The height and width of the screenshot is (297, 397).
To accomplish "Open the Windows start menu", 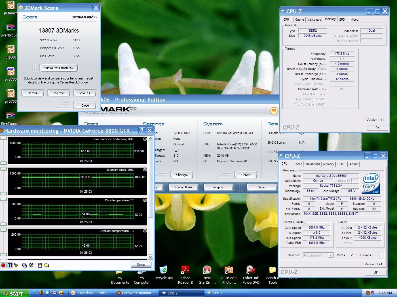I will click(x=14, y=293).
